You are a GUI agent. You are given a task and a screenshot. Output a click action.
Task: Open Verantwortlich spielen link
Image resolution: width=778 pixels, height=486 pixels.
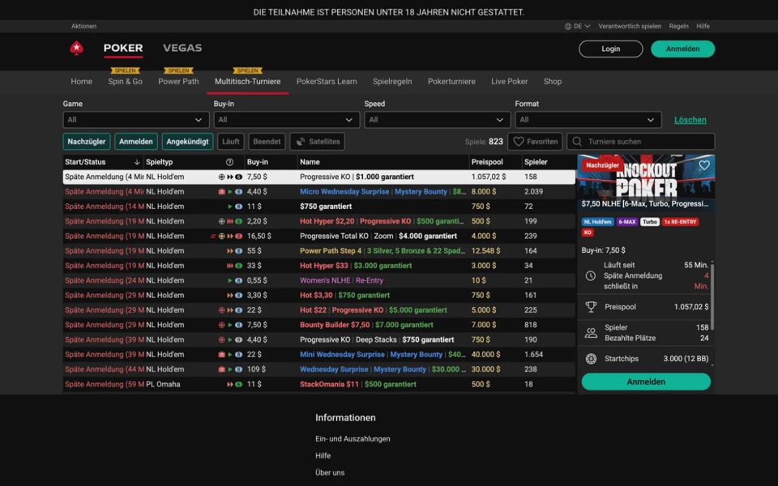[630, 26]
